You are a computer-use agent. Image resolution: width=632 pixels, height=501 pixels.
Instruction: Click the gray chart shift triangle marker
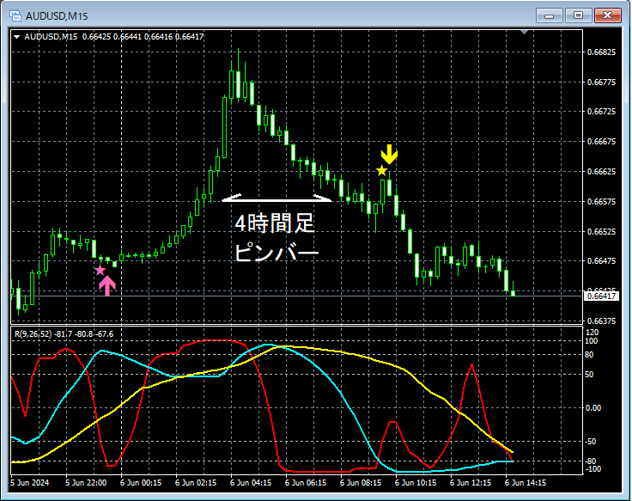tap(524, 32)
